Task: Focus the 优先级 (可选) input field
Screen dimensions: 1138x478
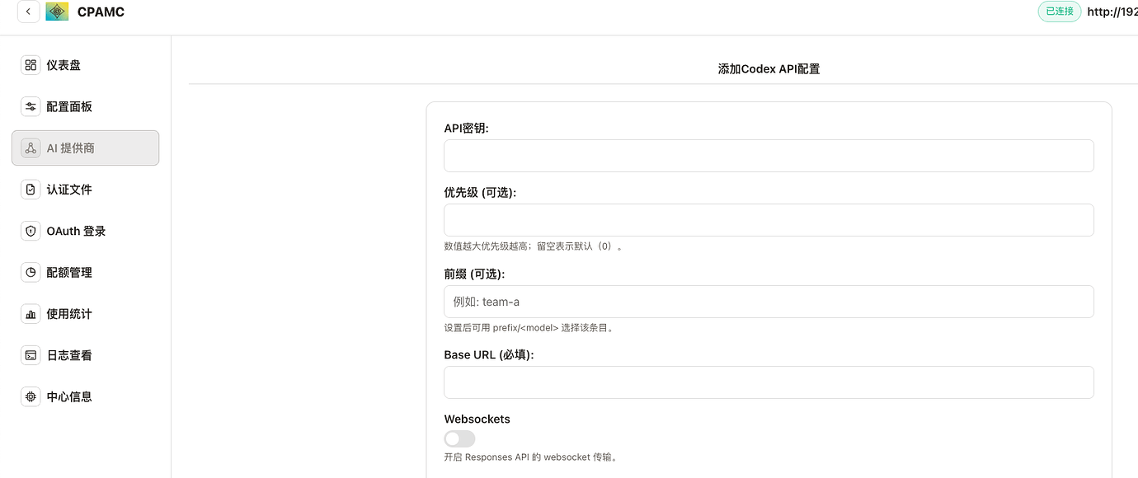Action: coord(769,220)
